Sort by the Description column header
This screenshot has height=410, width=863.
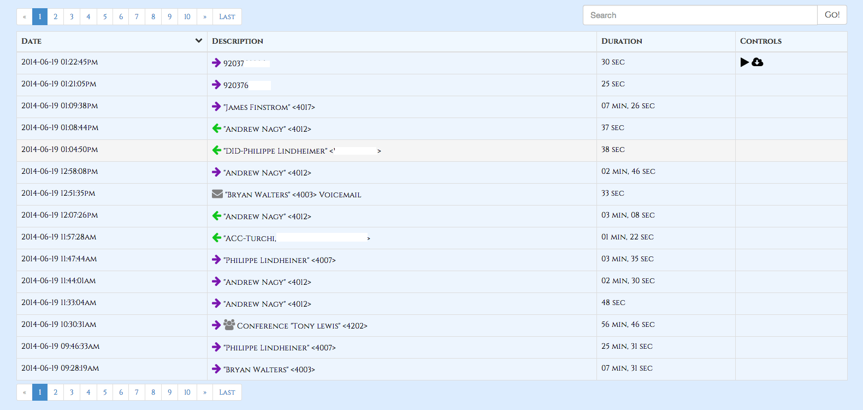click(238, 41)
